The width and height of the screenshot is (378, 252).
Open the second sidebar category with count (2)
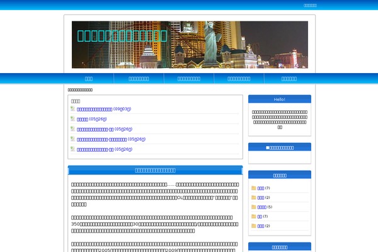261,198
